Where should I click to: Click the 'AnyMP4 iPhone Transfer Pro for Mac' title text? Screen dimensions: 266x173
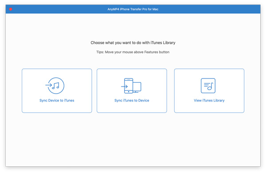133,9
